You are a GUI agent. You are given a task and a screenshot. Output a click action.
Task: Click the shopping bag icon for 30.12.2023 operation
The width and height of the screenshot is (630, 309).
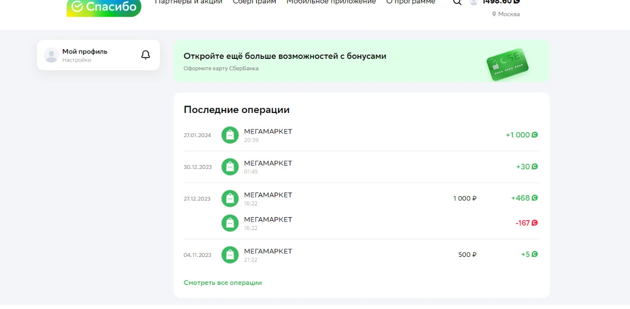[230, 167]
